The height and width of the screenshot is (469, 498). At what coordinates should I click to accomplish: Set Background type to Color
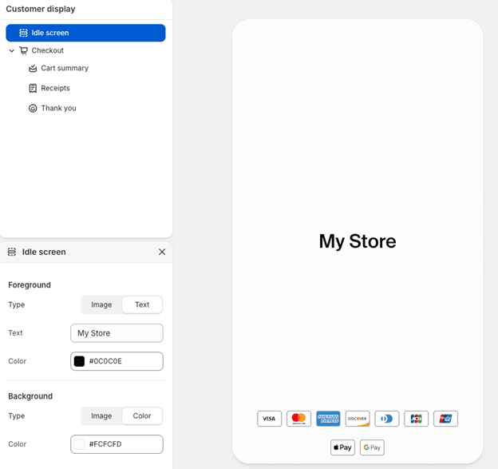142,416
